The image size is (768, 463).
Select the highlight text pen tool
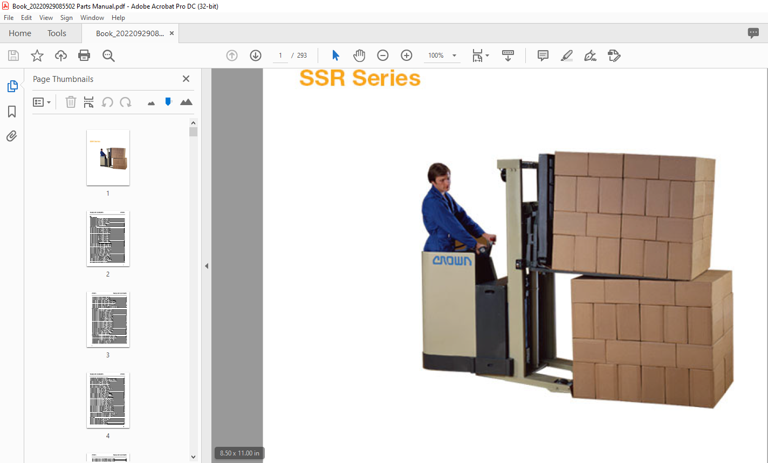click(567, 56)
